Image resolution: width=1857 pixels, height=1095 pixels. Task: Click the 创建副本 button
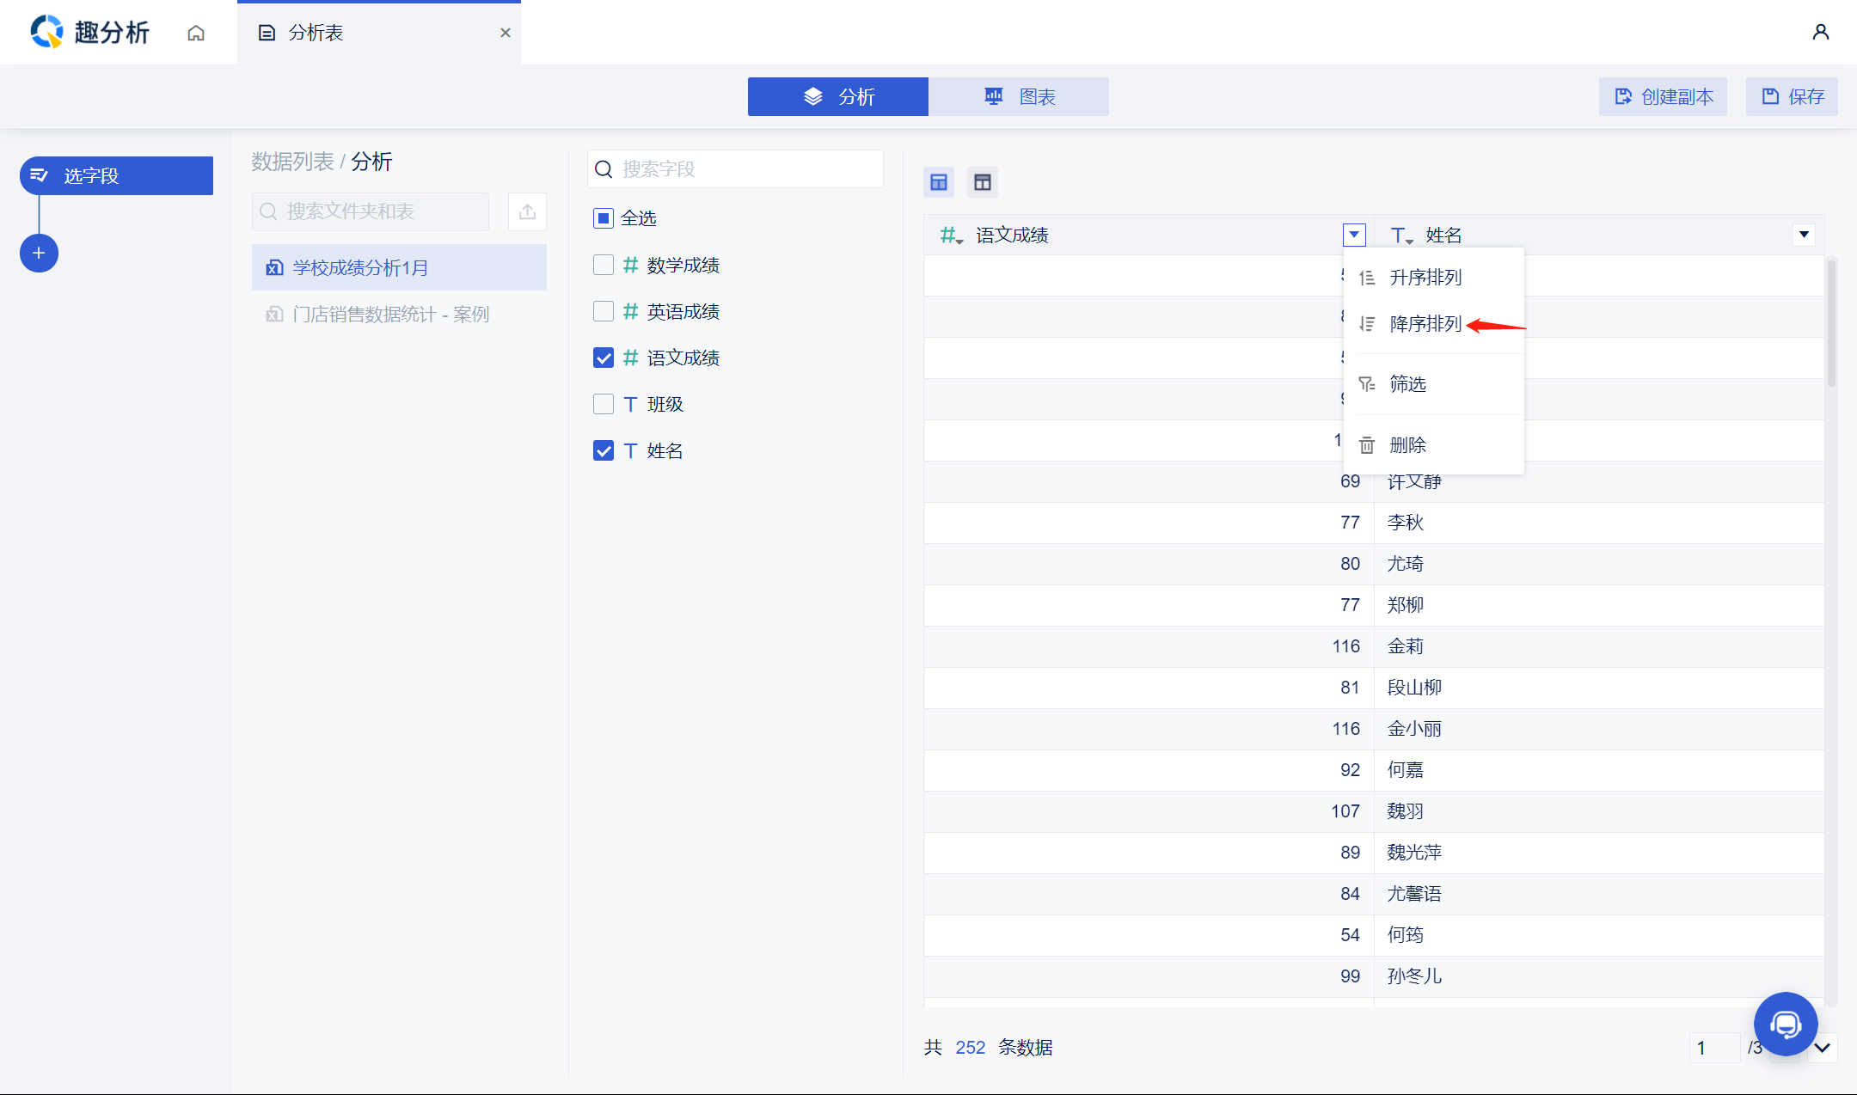click(1663, 97)
